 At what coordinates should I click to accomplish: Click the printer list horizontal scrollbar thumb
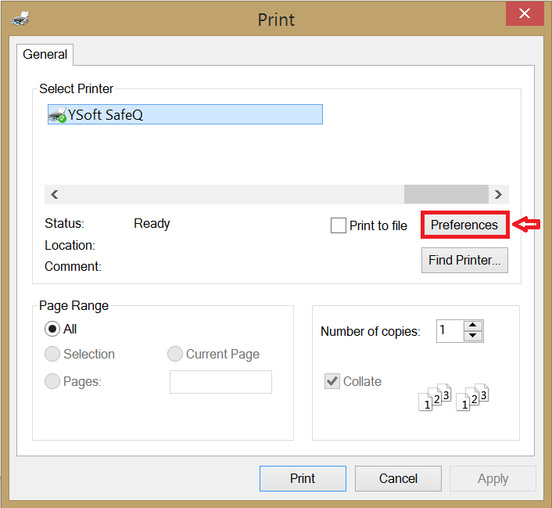point(445,195)
